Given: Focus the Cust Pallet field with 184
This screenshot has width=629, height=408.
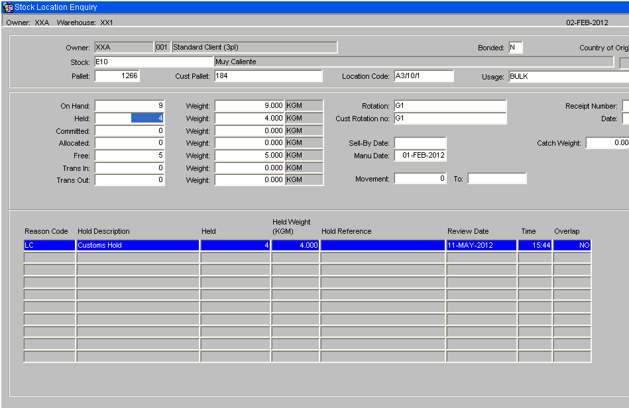Looking at the screenshot, I should (x=268, y=76).
